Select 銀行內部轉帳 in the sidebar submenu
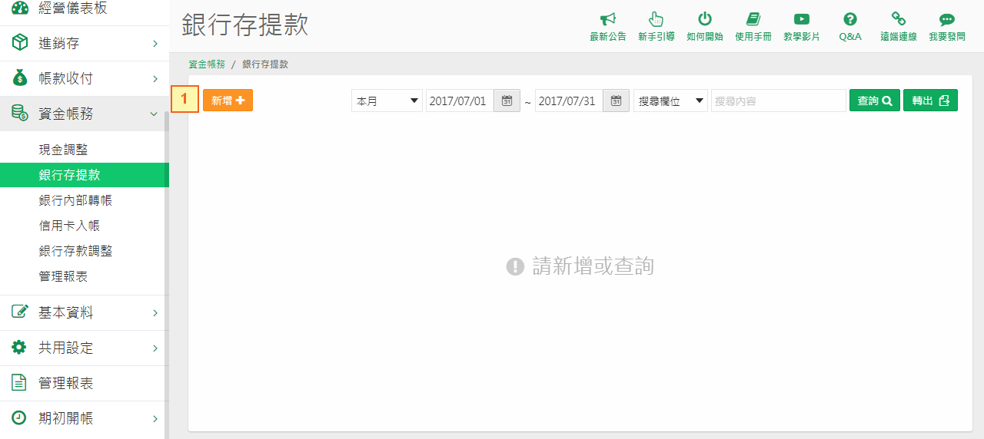Screen dimensions: 984x439 coord(75,200)
